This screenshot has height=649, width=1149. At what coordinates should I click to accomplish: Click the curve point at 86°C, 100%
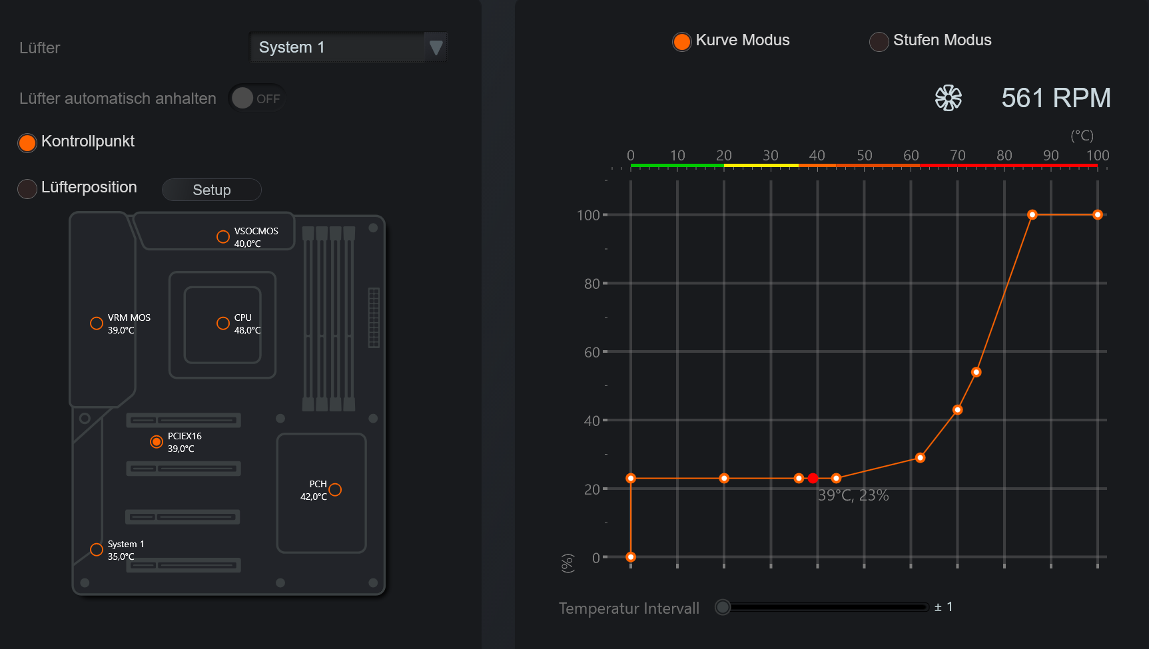[1032, 214]
